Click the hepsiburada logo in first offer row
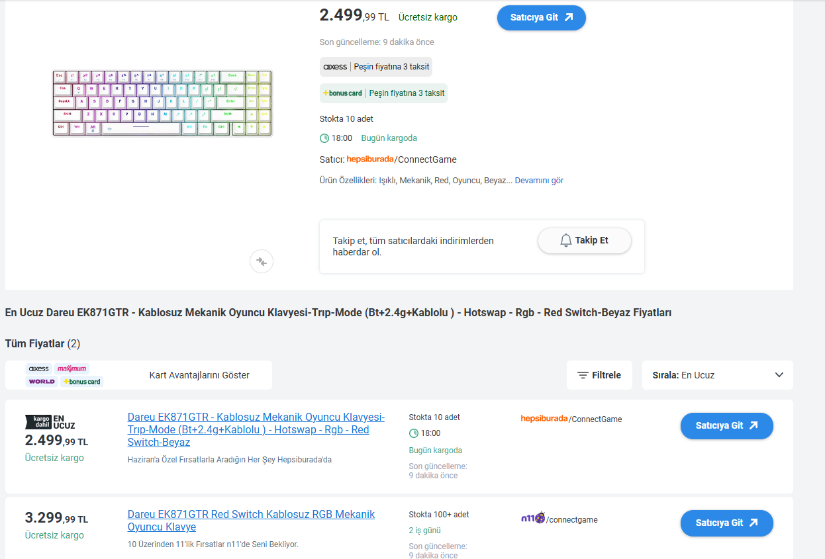Image resolution: width=825 pixels, height=559 pixels. 544,419
